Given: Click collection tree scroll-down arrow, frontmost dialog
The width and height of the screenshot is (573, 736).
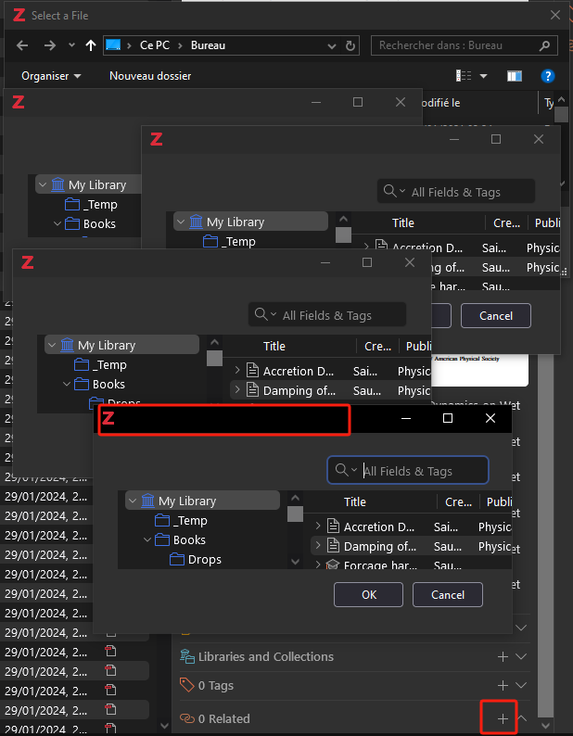Looking at the screenshot, I should click(x=295, y=562).
